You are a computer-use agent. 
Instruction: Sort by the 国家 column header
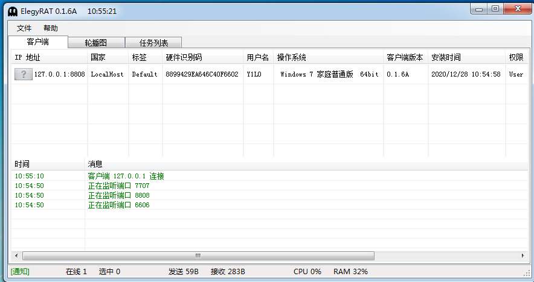tap(108, 57)
